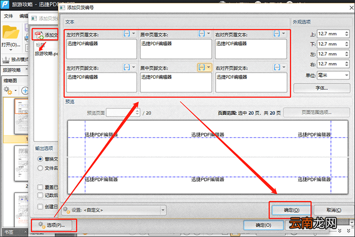355x237 pixels.
Task: Click the add file icon in back dialog
Action: click(x=39, y=35)
